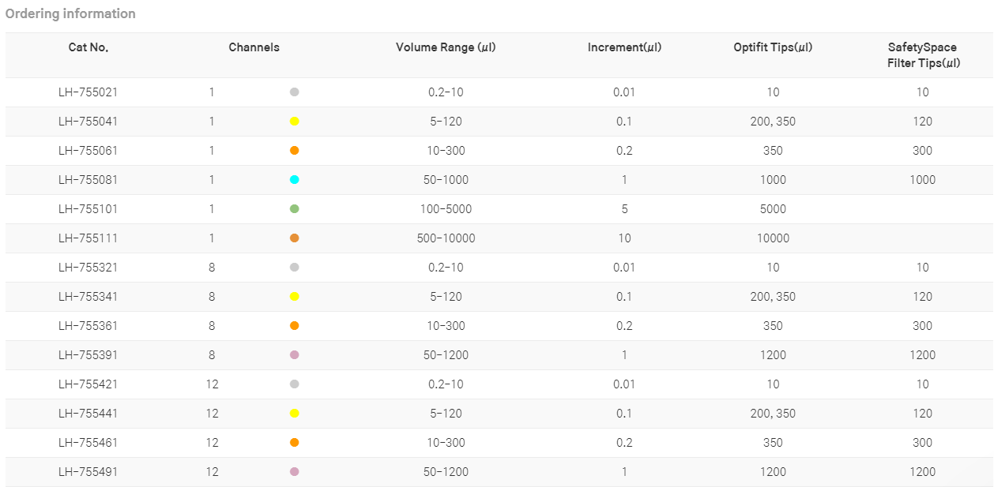Select the Increment column header

tap(624, 47)
